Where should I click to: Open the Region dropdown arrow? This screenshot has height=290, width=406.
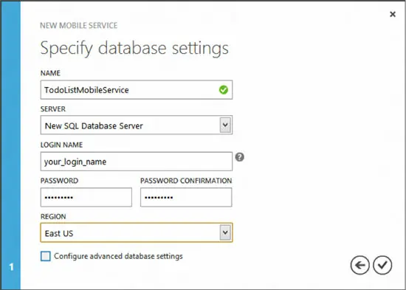click(x=225, y=232)
